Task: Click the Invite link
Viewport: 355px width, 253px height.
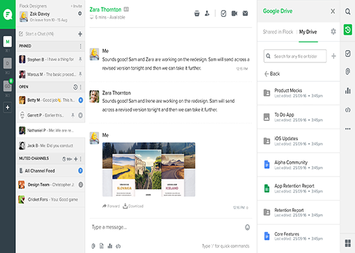Action: point(77,6)
